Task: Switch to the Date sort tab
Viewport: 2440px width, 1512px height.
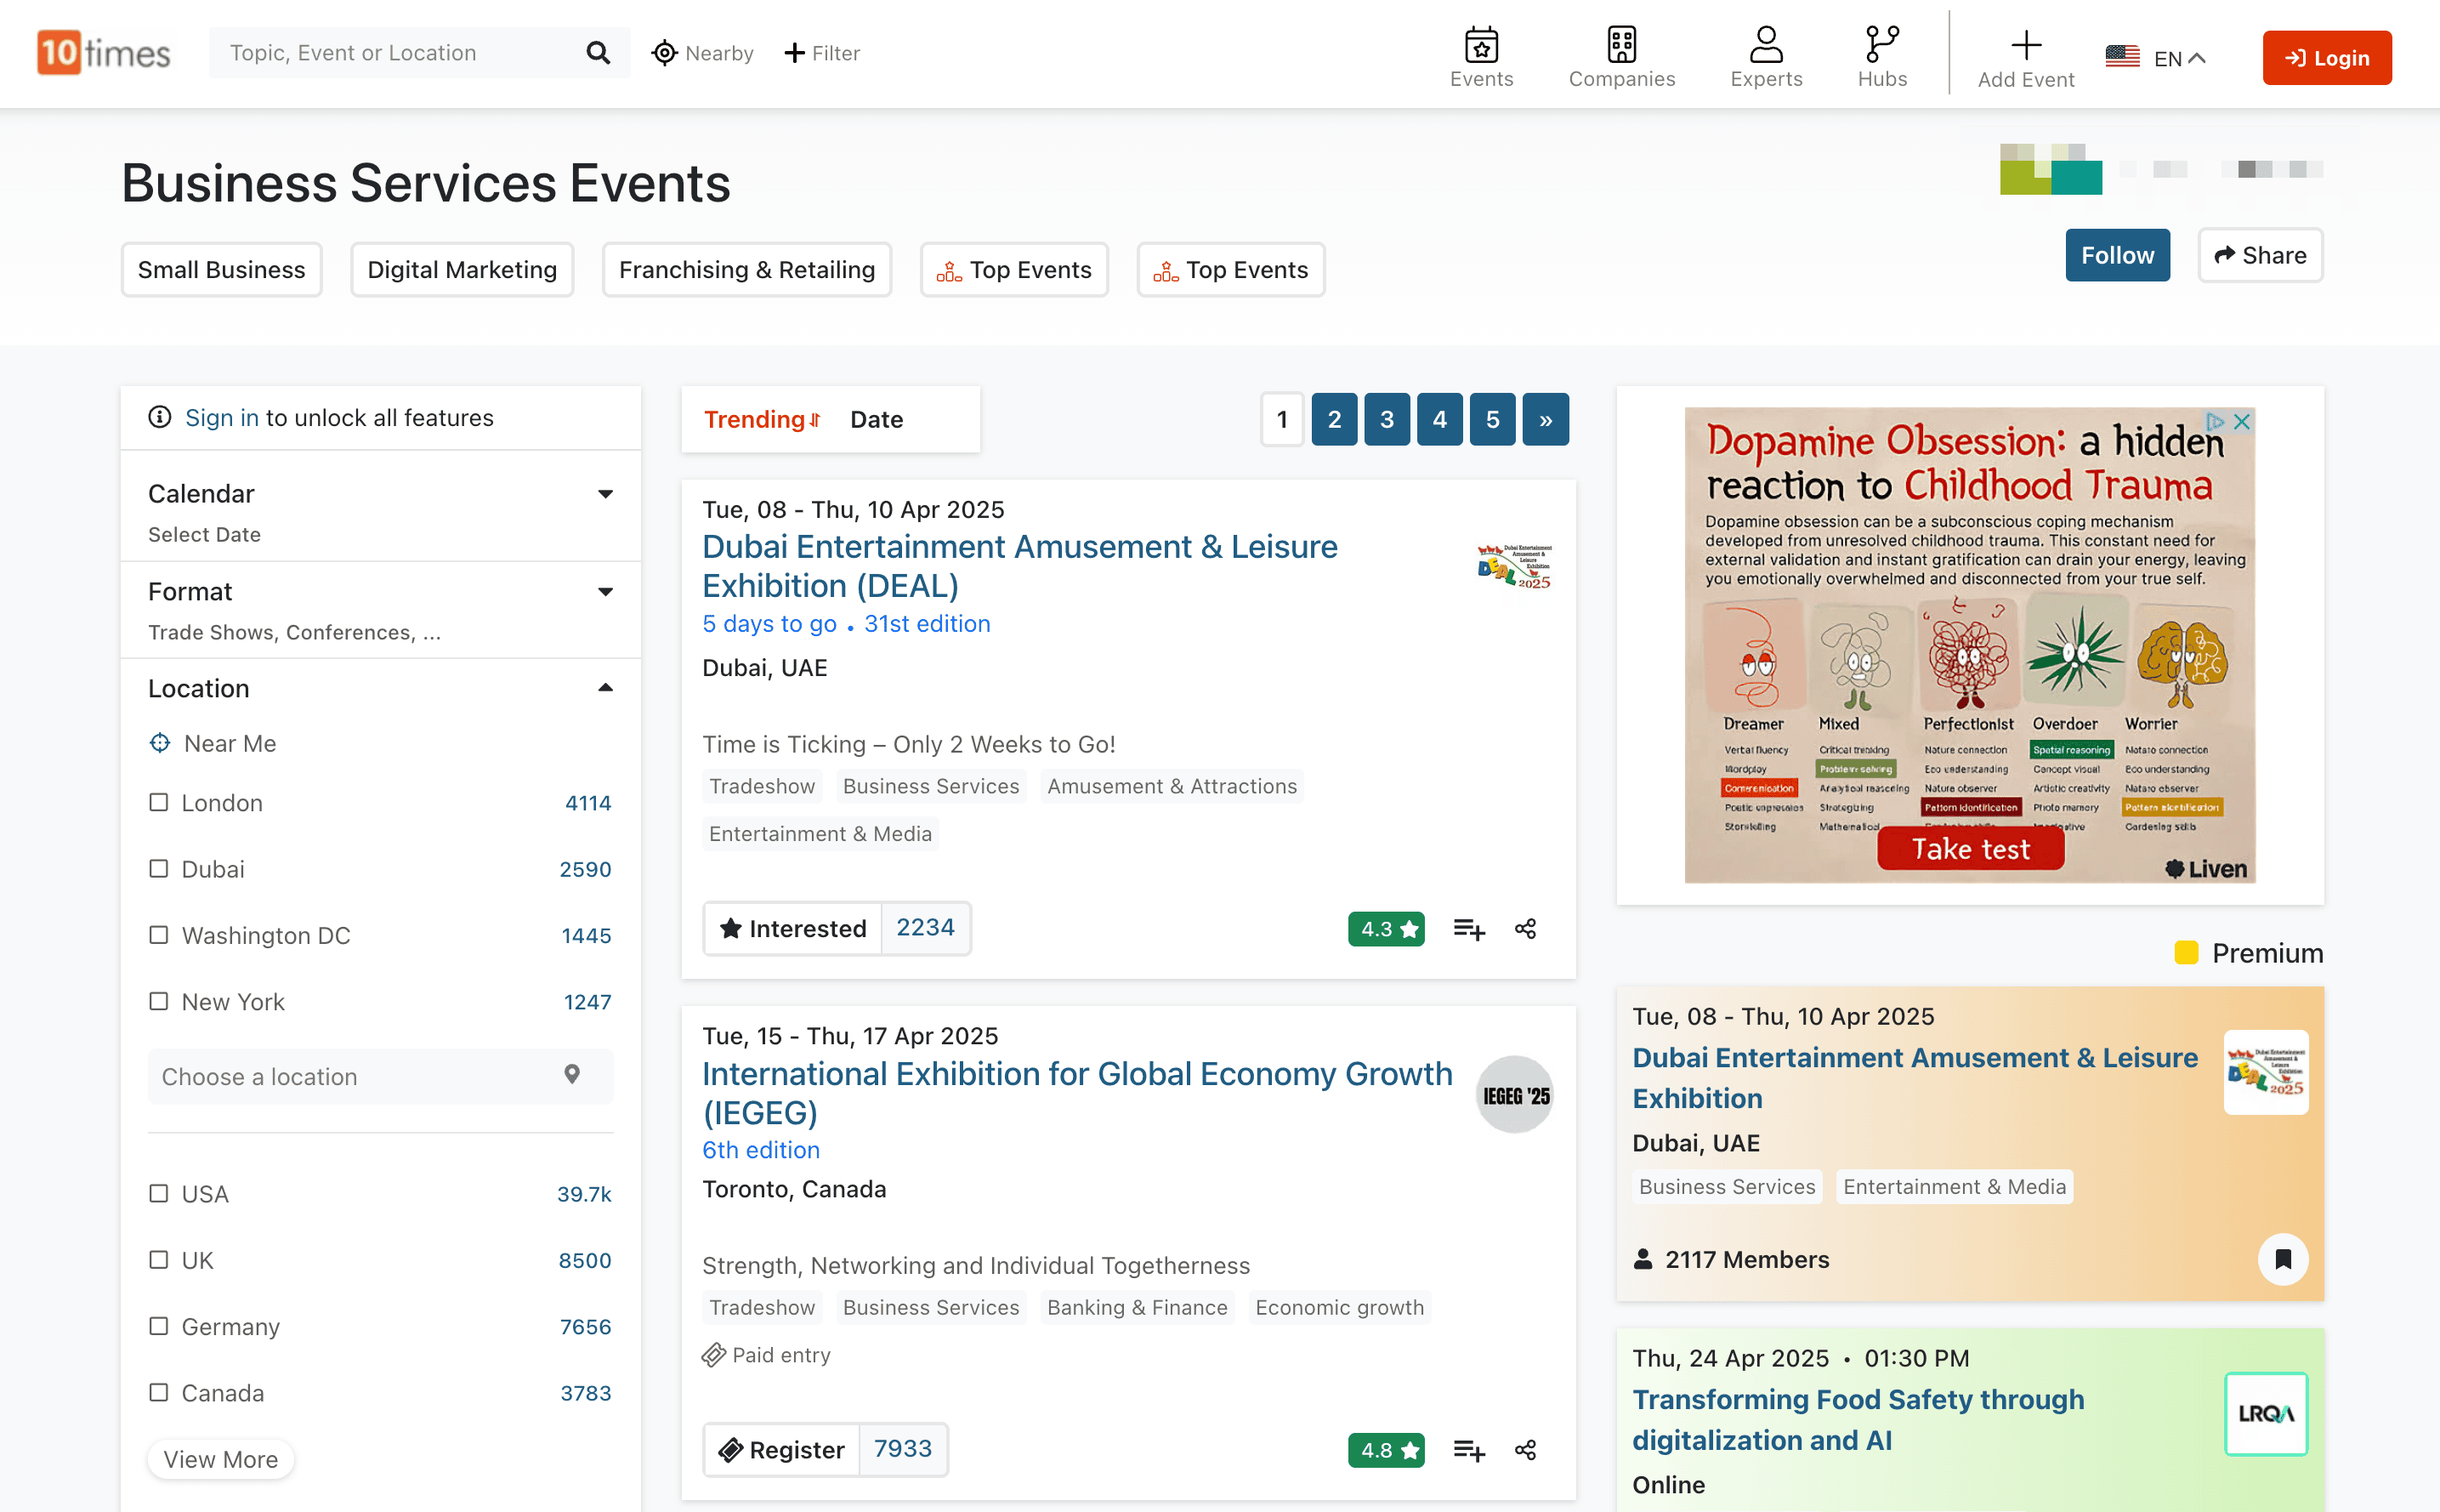Action: click(x=876, y=419)
